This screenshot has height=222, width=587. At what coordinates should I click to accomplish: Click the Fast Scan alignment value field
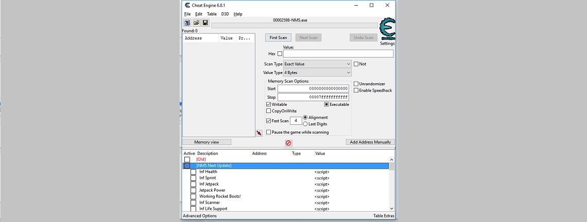point(296,121)
